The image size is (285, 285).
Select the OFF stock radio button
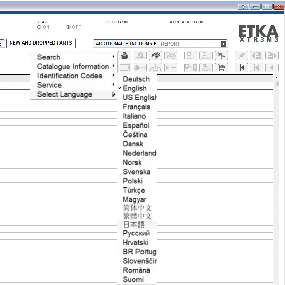coord(68,27)
